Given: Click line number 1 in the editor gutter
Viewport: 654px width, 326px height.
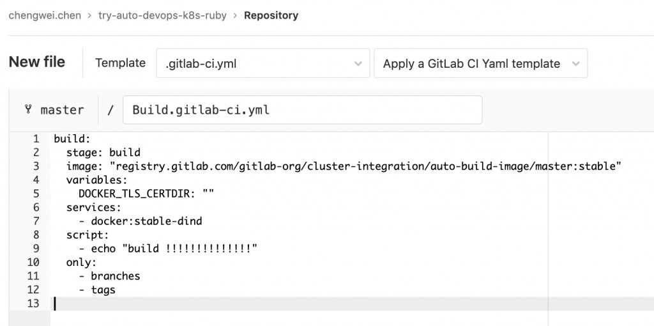Looking at the screenshot, I should 36,139.
